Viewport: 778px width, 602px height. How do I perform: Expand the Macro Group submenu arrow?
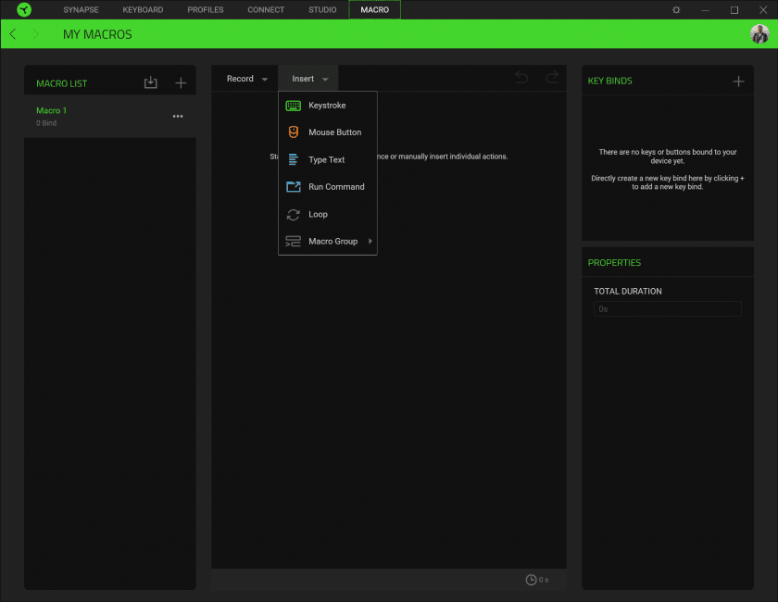(x=370, y=241)
